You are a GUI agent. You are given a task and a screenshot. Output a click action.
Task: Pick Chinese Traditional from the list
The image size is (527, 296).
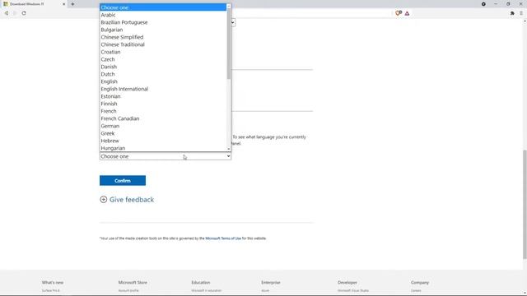(163, 44)
